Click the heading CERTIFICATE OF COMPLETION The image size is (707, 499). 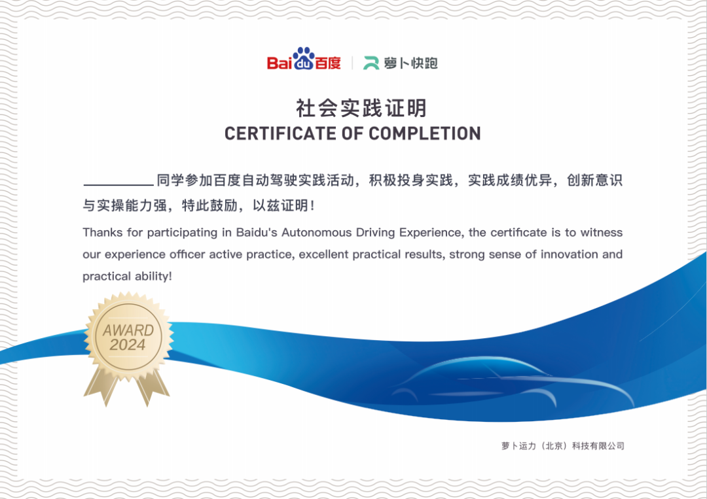point(353,134)
